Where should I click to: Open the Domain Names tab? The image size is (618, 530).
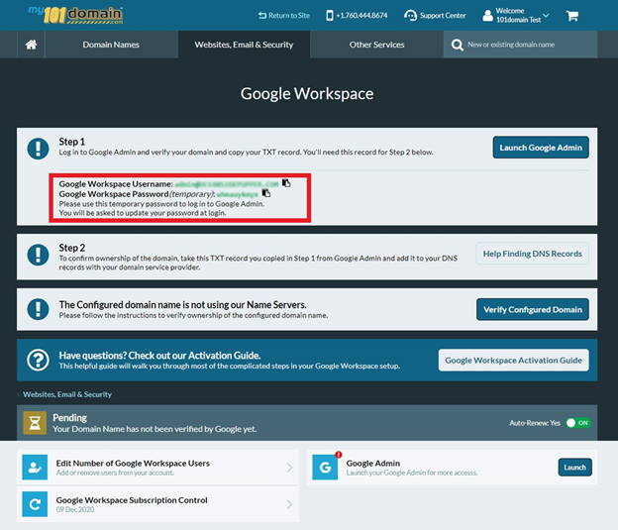click(111, 45)
